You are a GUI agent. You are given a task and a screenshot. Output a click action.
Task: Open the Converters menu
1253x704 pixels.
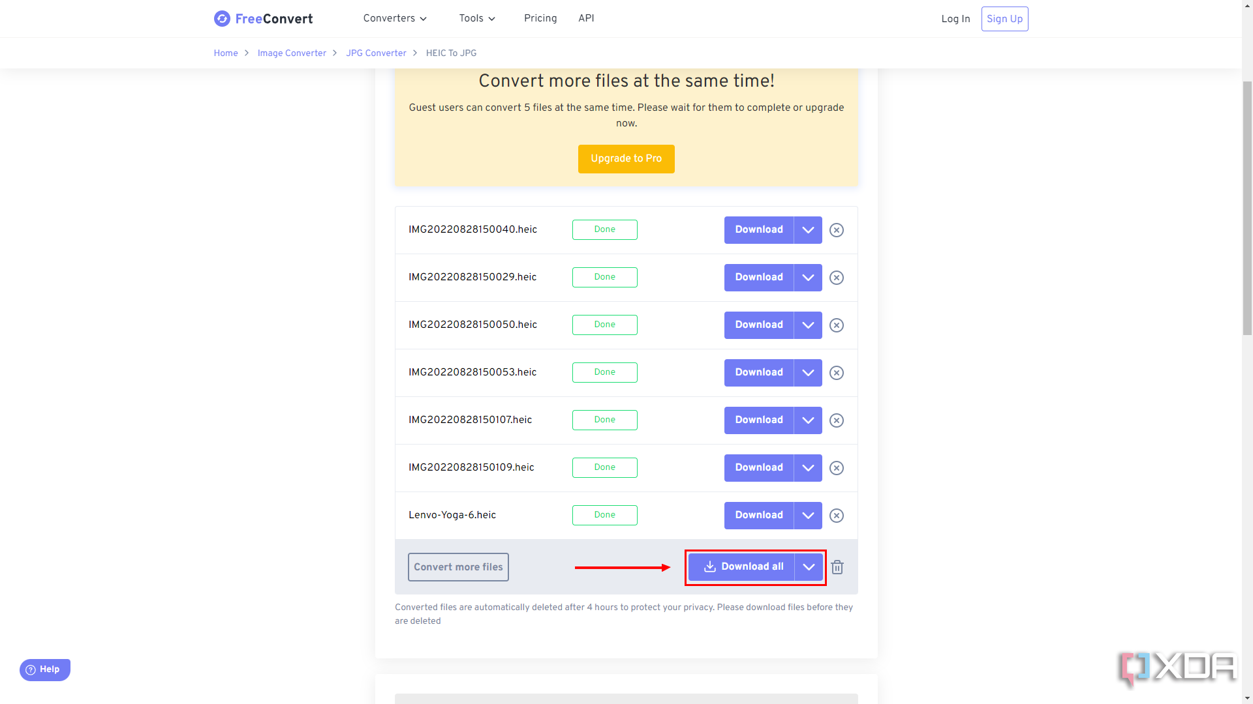[394, 18]
